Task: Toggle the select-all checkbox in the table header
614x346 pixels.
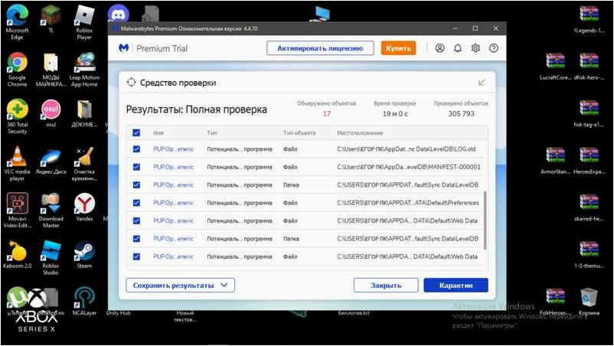Action: tap(136, 132)
